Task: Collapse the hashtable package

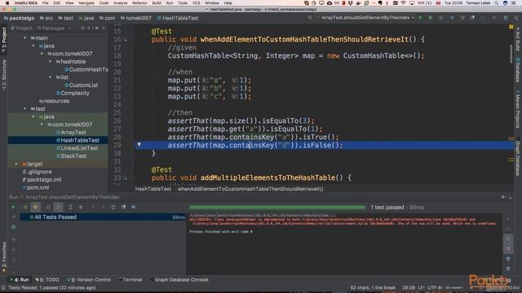Action: pos(51,62)
